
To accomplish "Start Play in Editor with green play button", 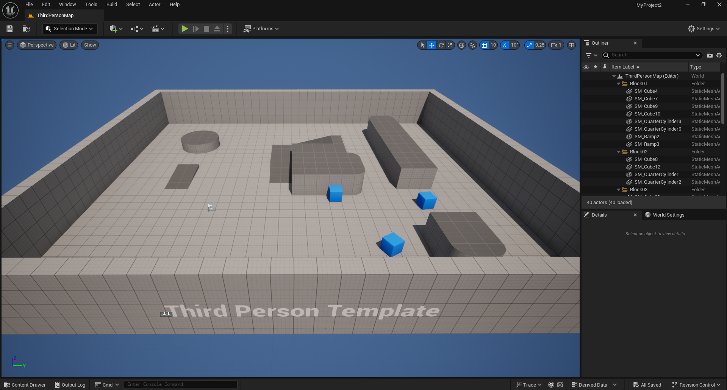I will (185, 29).
